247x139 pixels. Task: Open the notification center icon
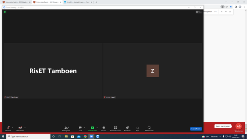click(243, 136)
